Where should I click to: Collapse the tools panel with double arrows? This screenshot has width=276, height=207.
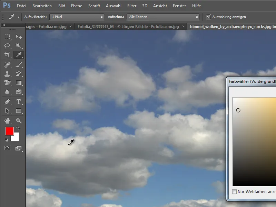tap(4, 25)
